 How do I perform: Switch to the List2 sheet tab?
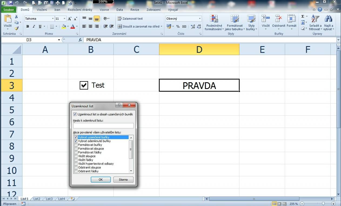click(x=37, y=199)
